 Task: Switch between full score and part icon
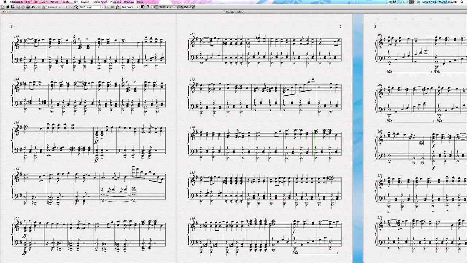(143, 7)
